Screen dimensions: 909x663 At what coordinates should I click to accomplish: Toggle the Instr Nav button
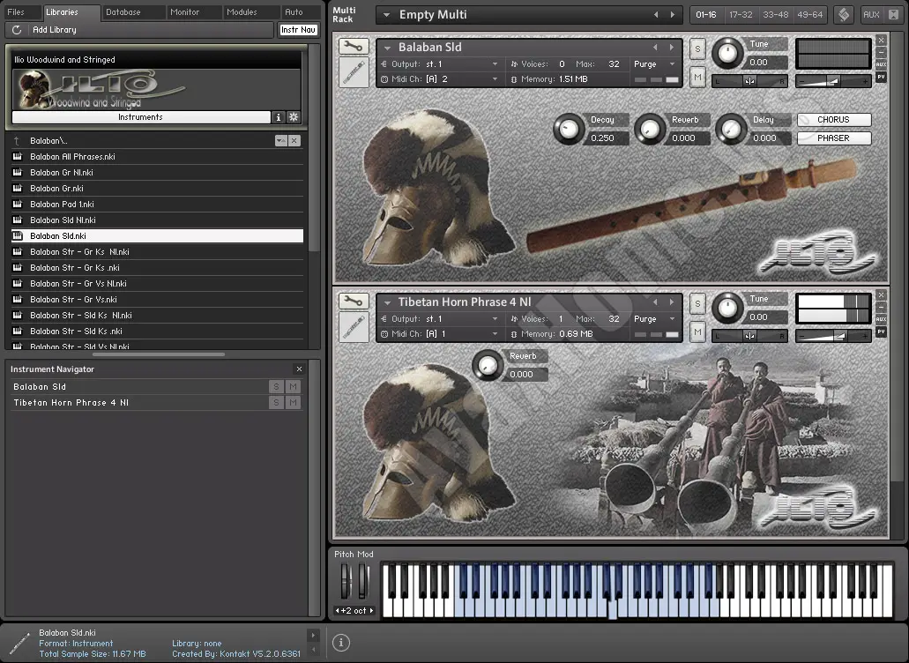299,30
